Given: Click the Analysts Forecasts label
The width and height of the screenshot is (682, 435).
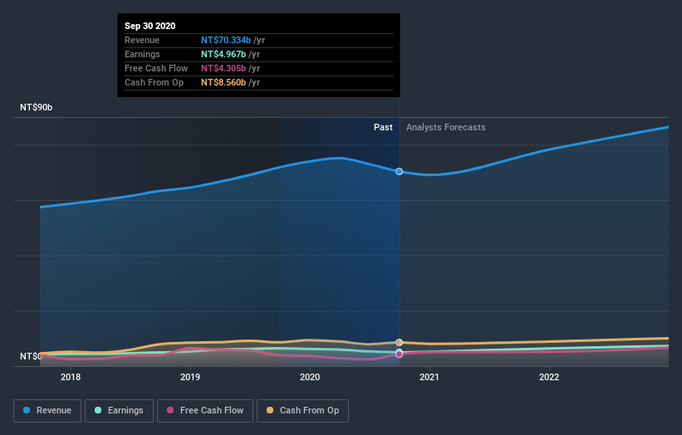Looking at the screenshot, I should click(x=446, y=127).
